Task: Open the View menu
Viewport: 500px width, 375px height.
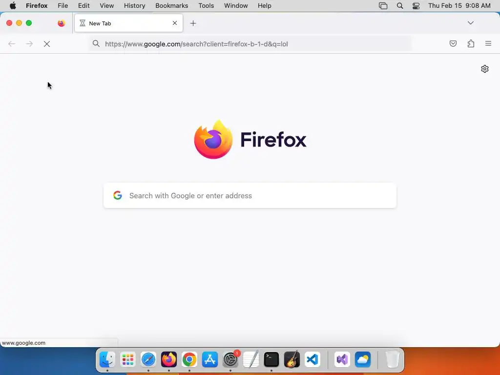Action: 107,6
